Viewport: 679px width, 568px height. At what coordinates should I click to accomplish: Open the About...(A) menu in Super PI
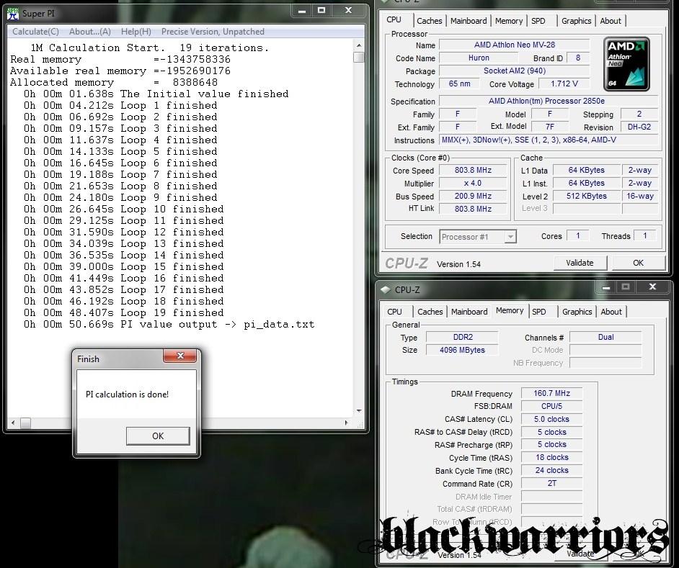point(90,32)
